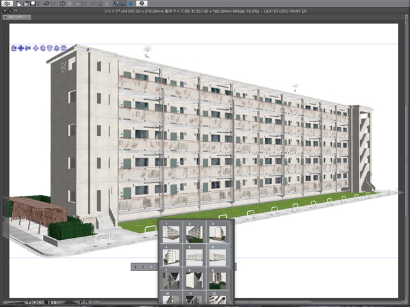Image resolution: width=410 pixels, height=307 pixels.
Task: Click the zoom out button beside 19.0
Action: point(35,303)
